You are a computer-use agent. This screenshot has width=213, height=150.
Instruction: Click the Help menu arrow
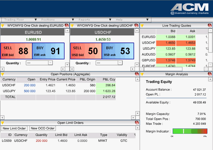[x=147, y=20]
